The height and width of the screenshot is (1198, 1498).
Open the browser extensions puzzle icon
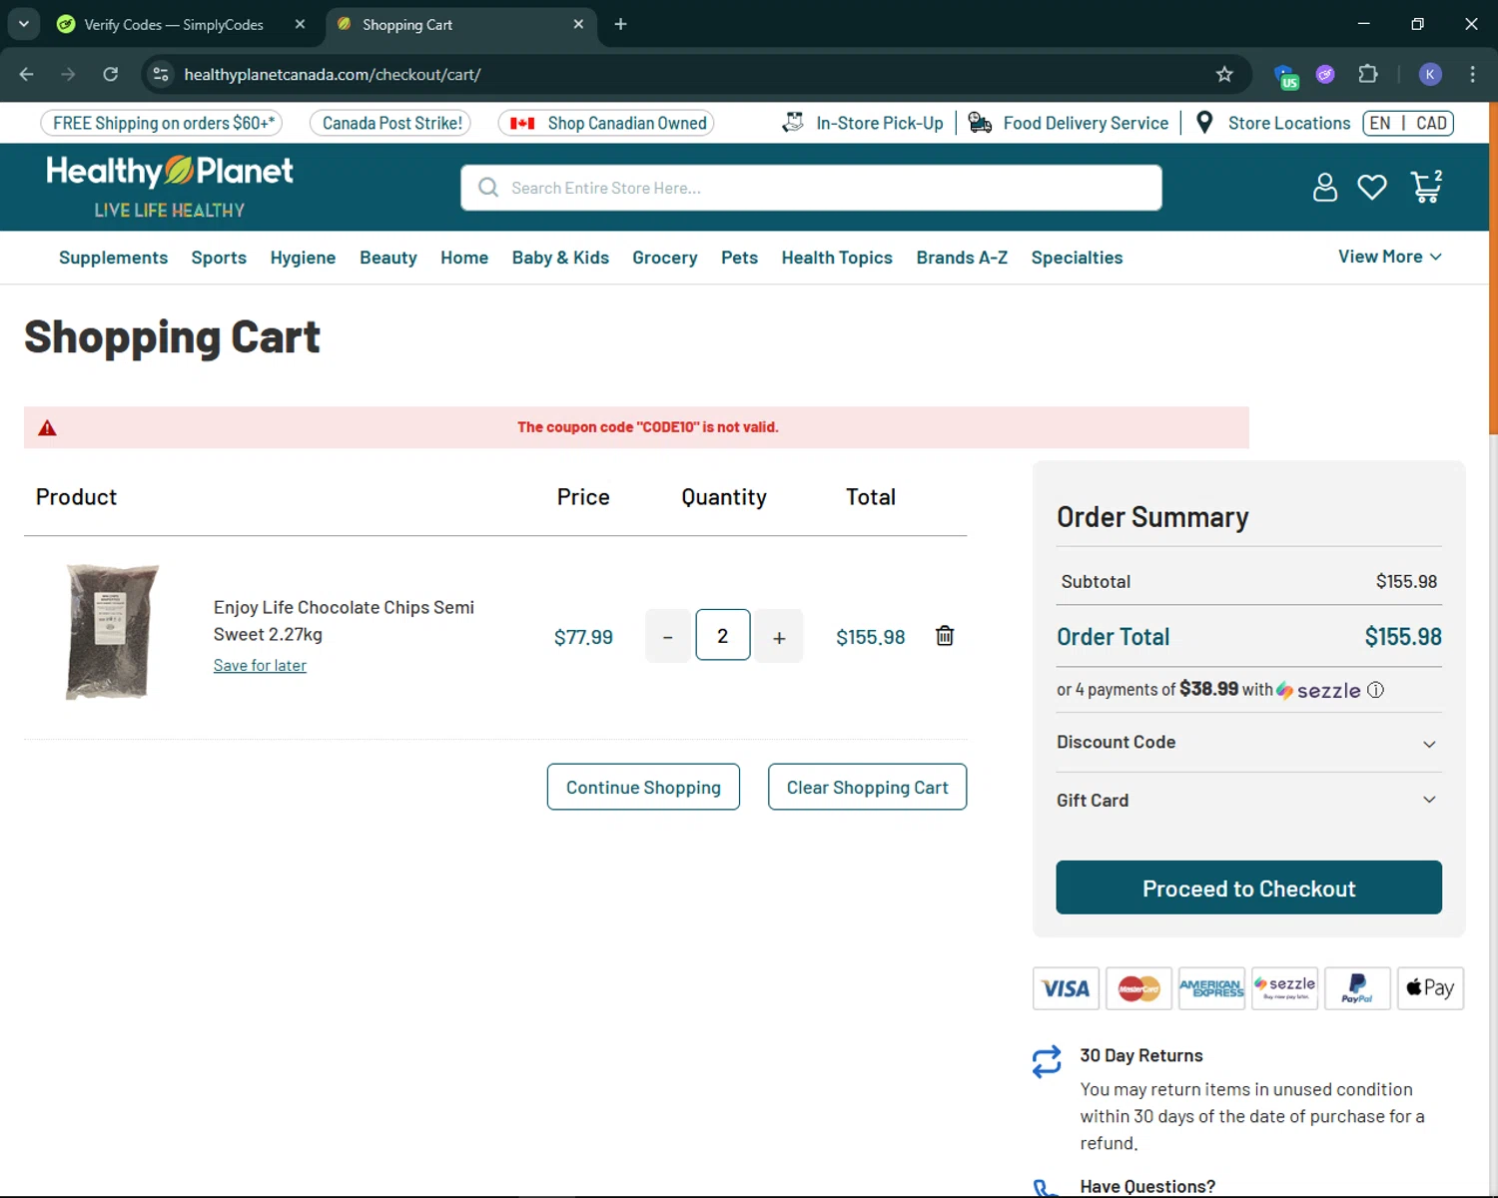(x=1368, y=74)
